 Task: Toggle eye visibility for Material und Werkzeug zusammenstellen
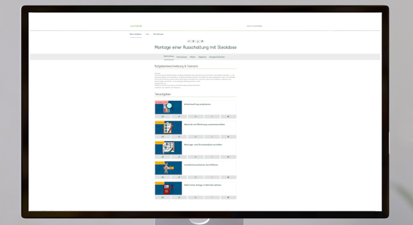pyautogui.click(x=162, y=137)
